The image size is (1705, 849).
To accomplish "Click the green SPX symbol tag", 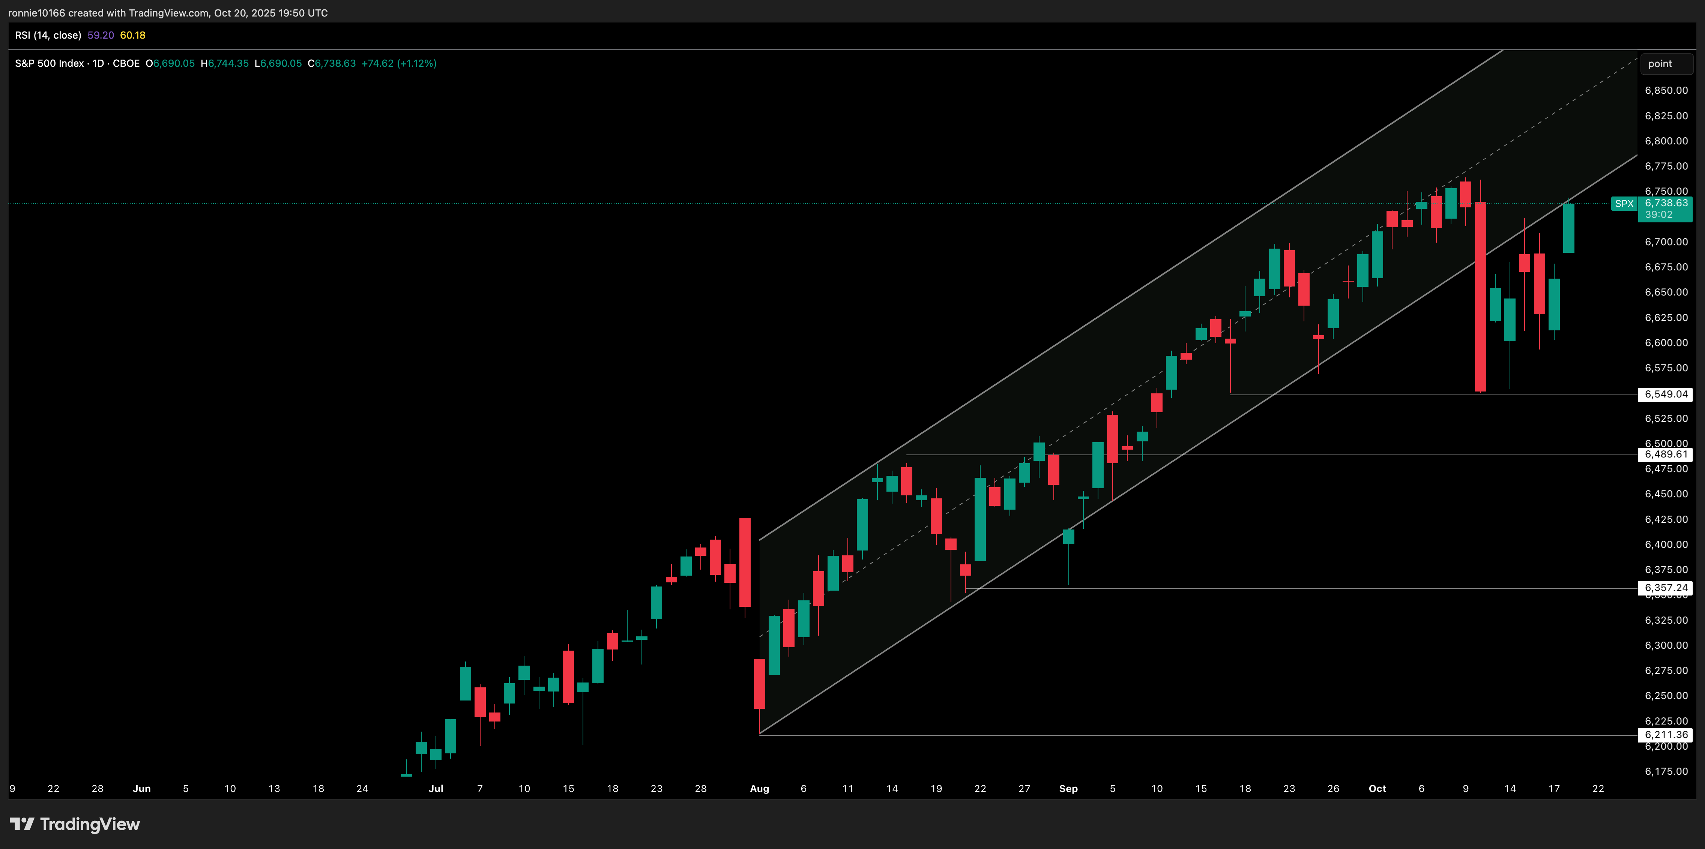I will tap(1624, 204).
